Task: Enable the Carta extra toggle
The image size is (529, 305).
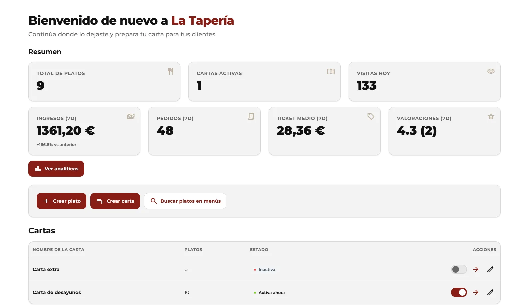Action: tap(459, 269)
